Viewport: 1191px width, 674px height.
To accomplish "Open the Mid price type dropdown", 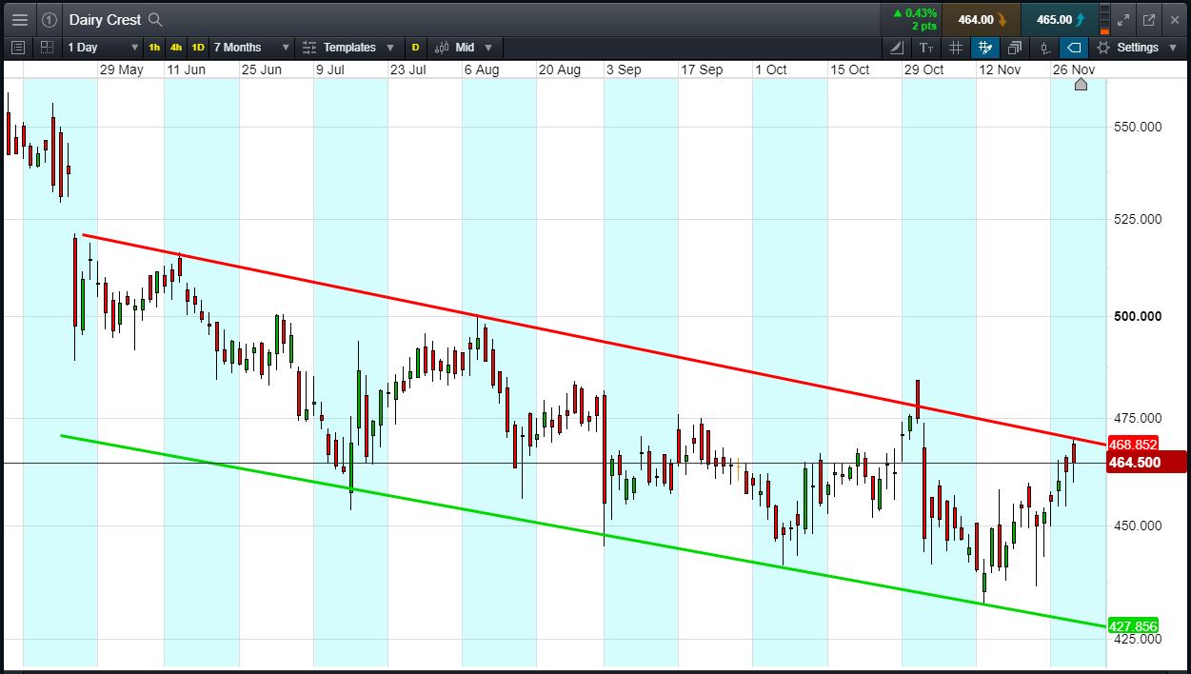I will pyautogui.click(x=465, y=47).
